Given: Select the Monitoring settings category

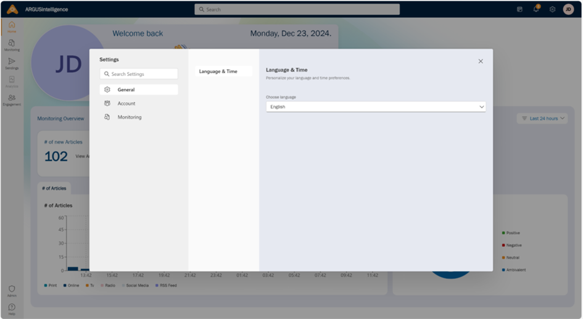Looking at the screenshot, I should point(129,117).
